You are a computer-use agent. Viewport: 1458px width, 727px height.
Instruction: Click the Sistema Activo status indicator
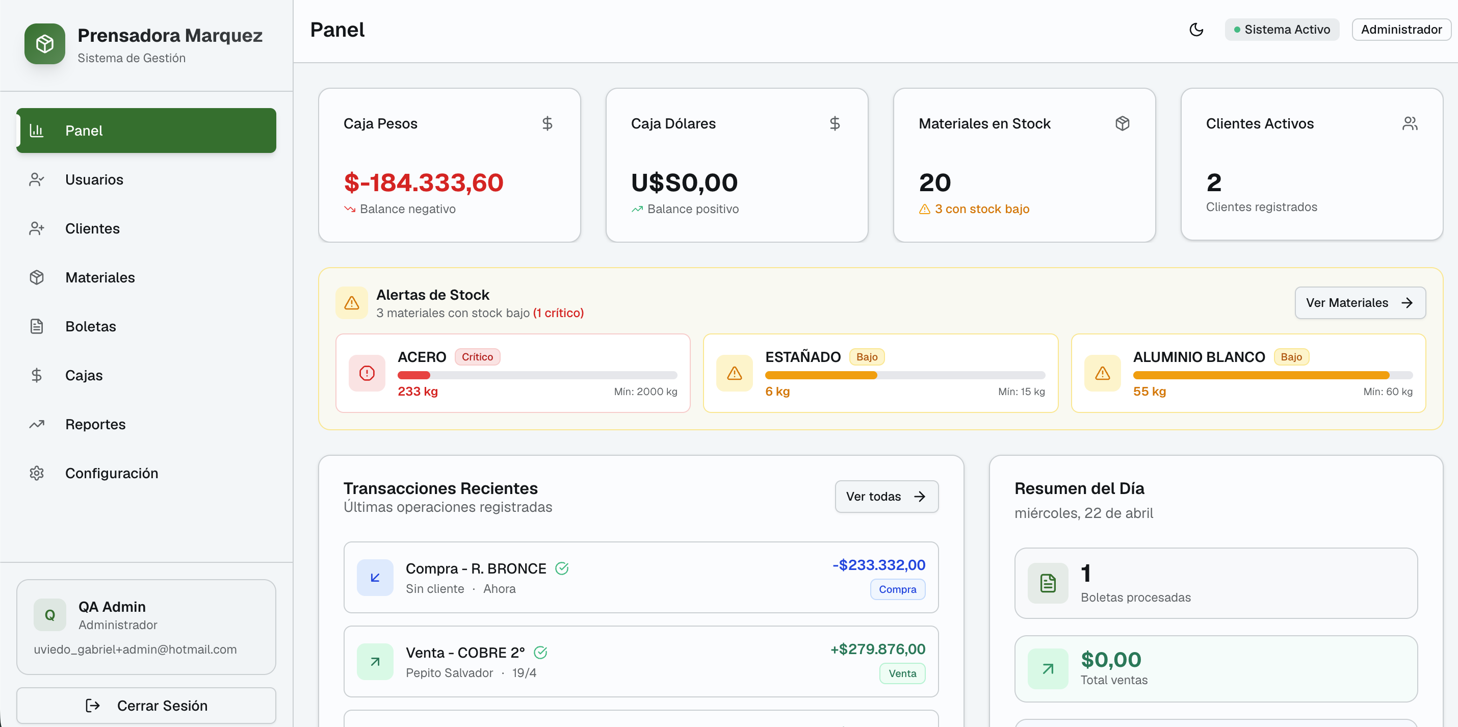(x=1282, y=29)
